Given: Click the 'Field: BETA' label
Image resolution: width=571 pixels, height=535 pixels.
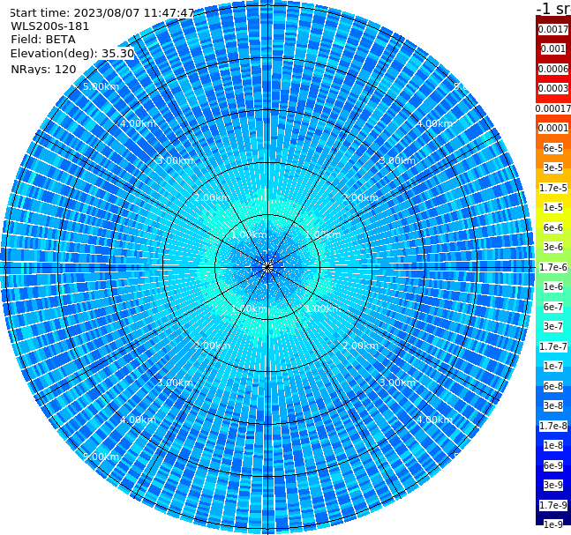Looking at the screenshot, I should 43,40.
